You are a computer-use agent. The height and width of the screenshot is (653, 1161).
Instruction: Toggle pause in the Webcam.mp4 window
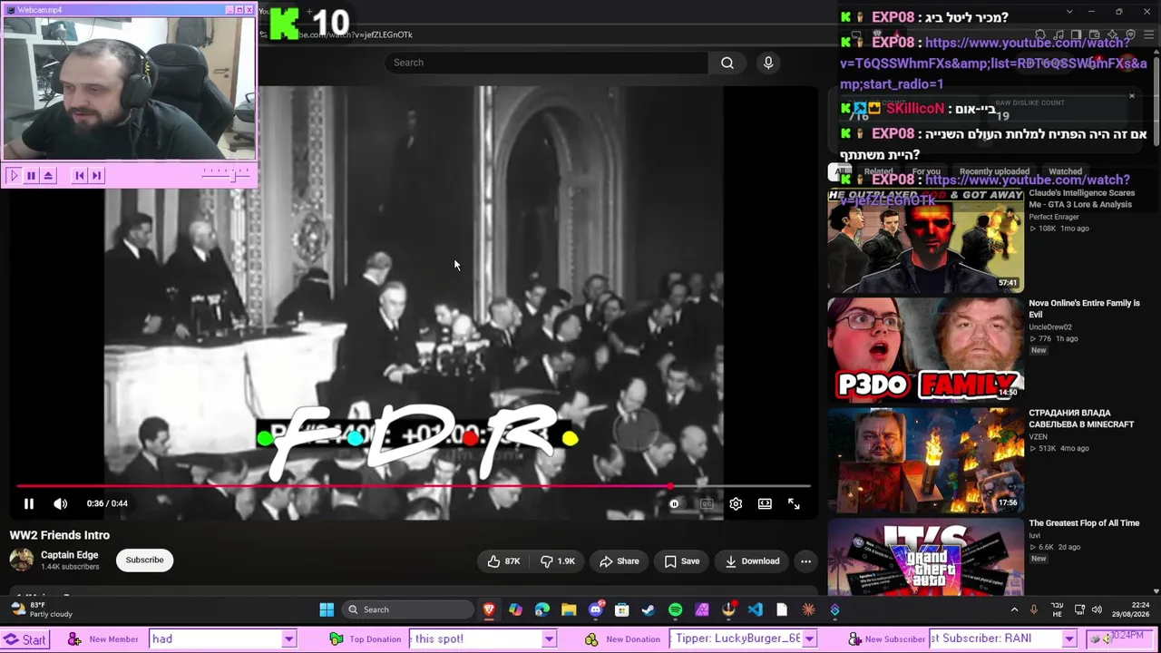31,176
